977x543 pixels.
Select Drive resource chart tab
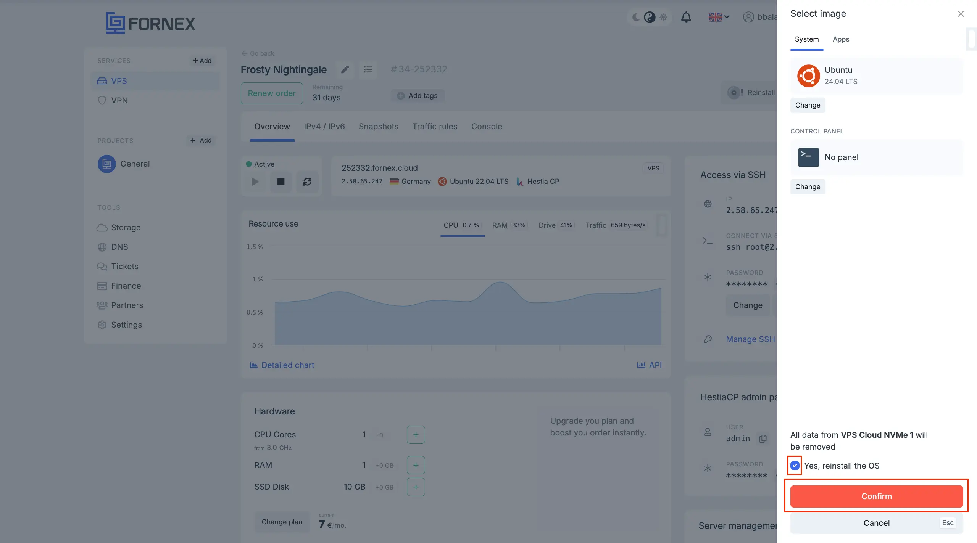[556, 225]
